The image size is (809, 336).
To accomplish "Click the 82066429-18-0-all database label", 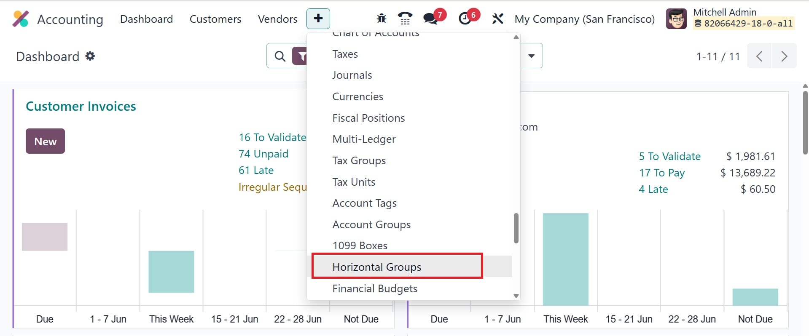I will click(x=744, y=24).
